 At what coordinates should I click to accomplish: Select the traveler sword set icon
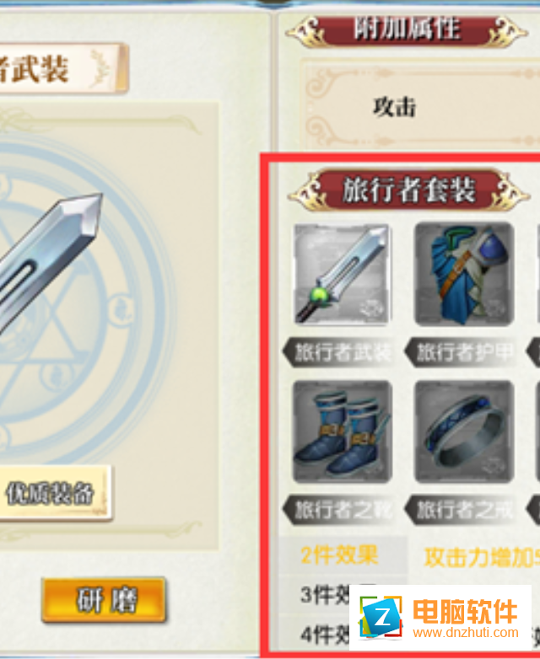(x=342, y=275)
